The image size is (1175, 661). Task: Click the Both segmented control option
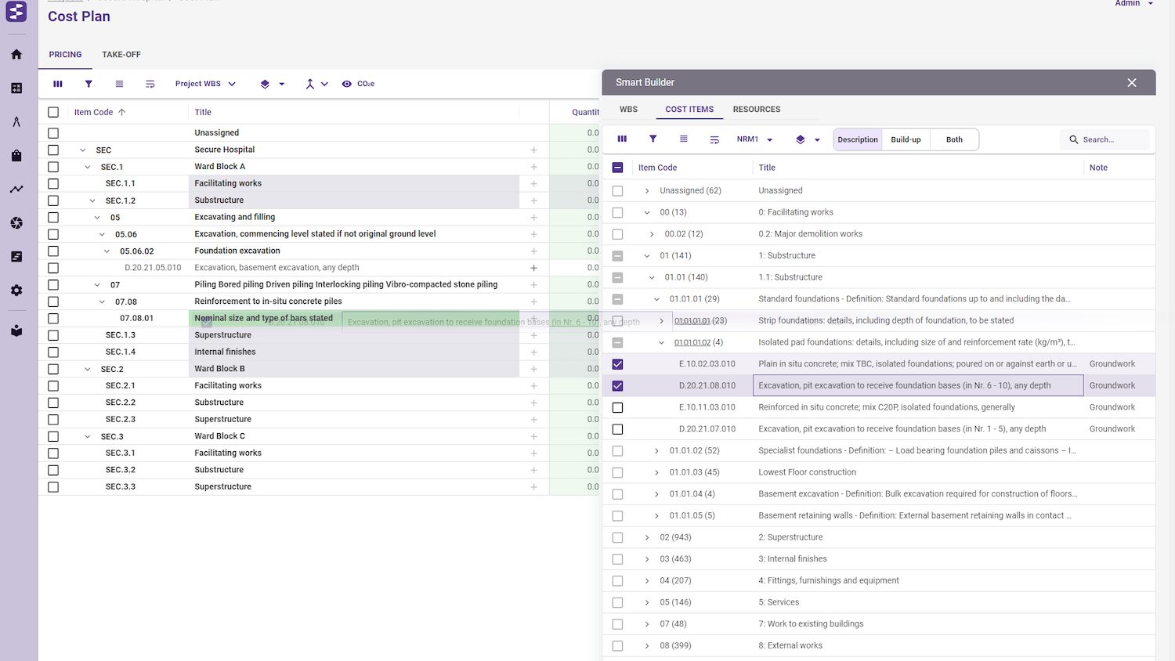(x=953, y=139)
